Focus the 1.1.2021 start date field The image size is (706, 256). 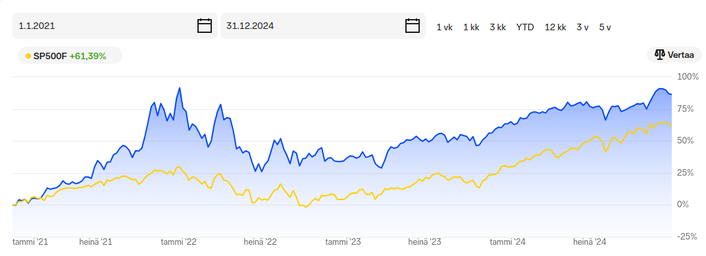point(114,26)
